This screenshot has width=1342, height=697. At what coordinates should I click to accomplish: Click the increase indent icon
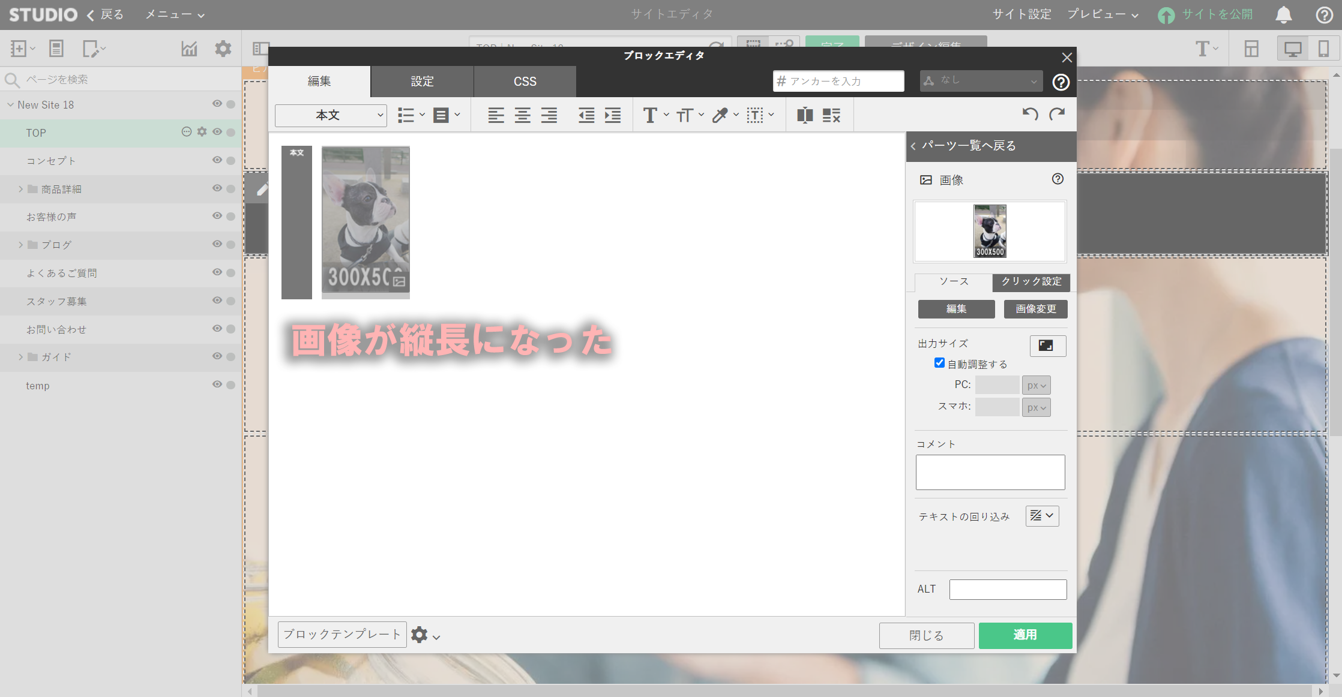[613, 115]
